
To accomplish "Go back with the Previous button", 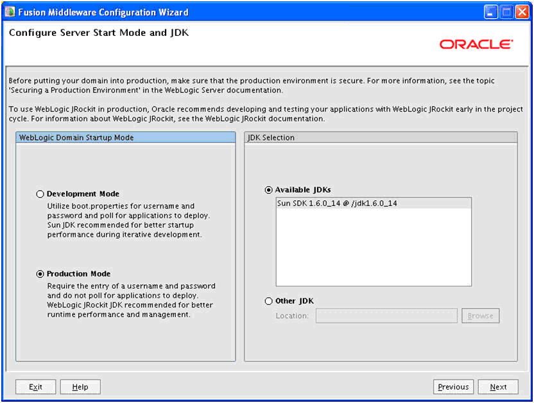I will point(453,387).
